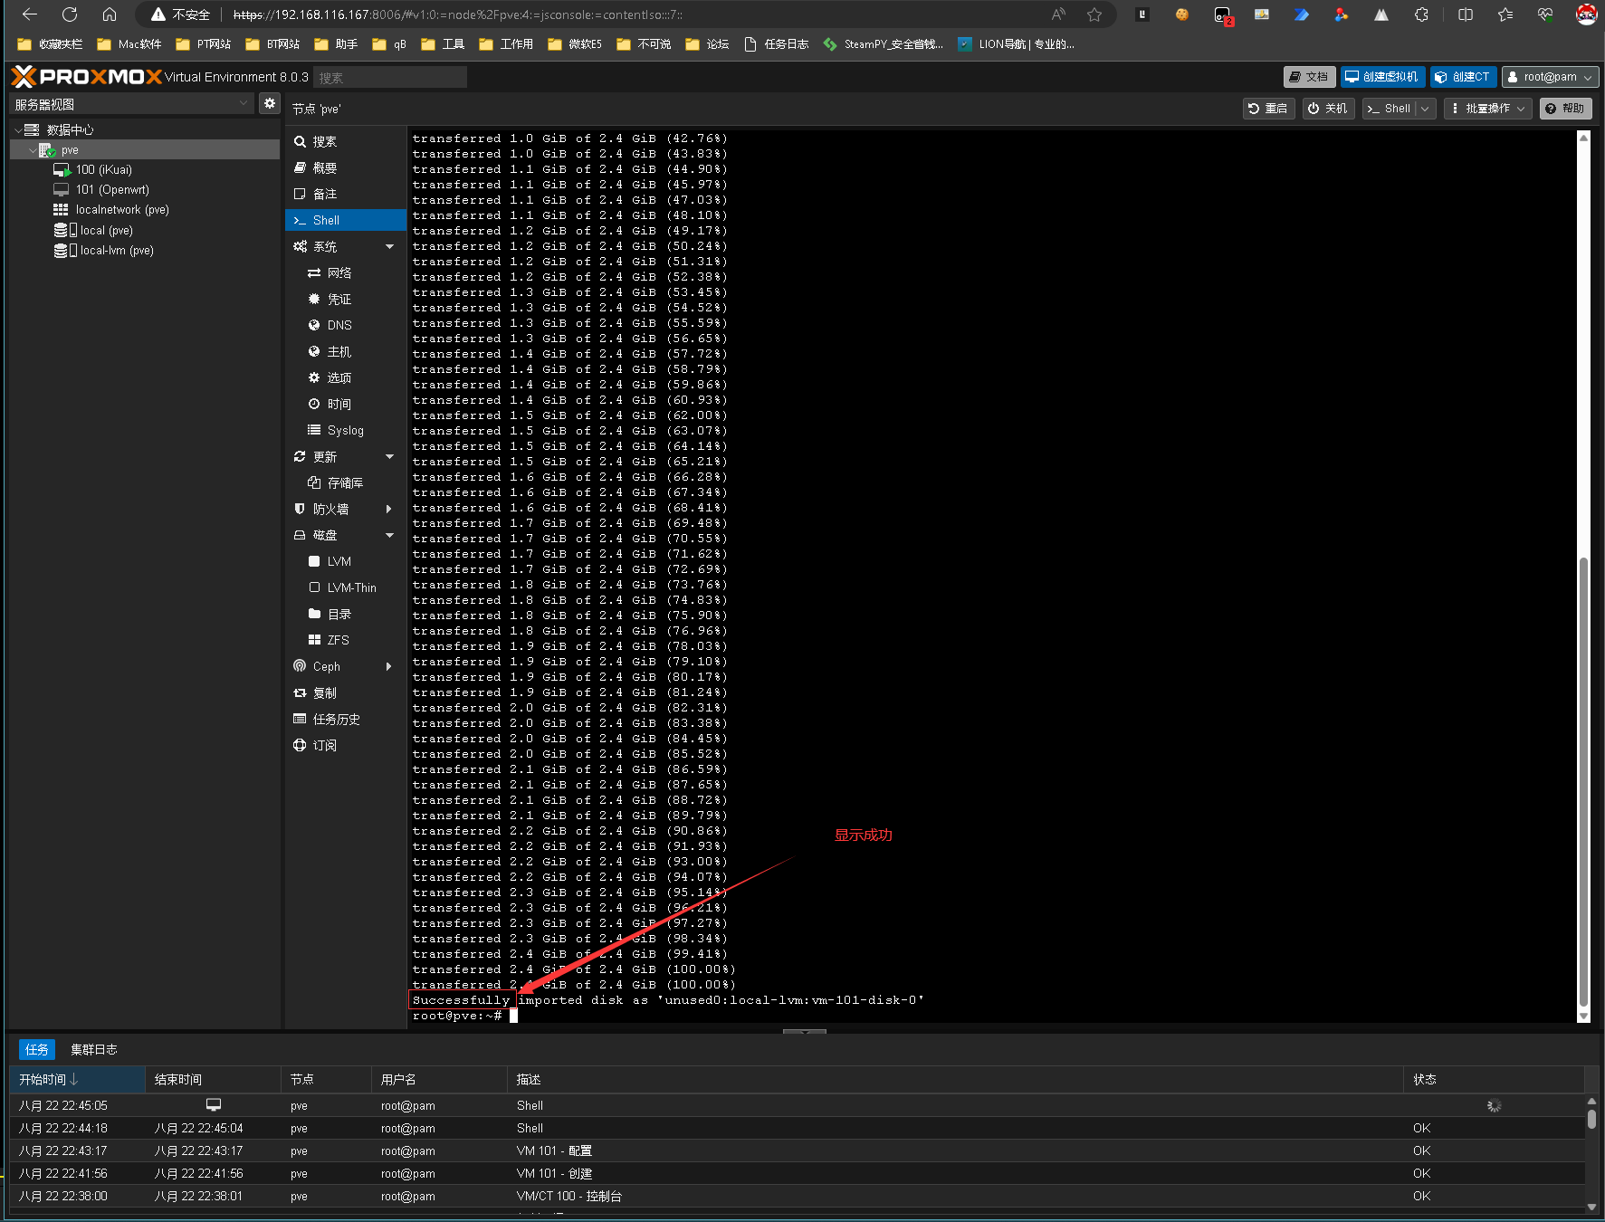Click the gear icon beside server view selector

pos(269,104)
